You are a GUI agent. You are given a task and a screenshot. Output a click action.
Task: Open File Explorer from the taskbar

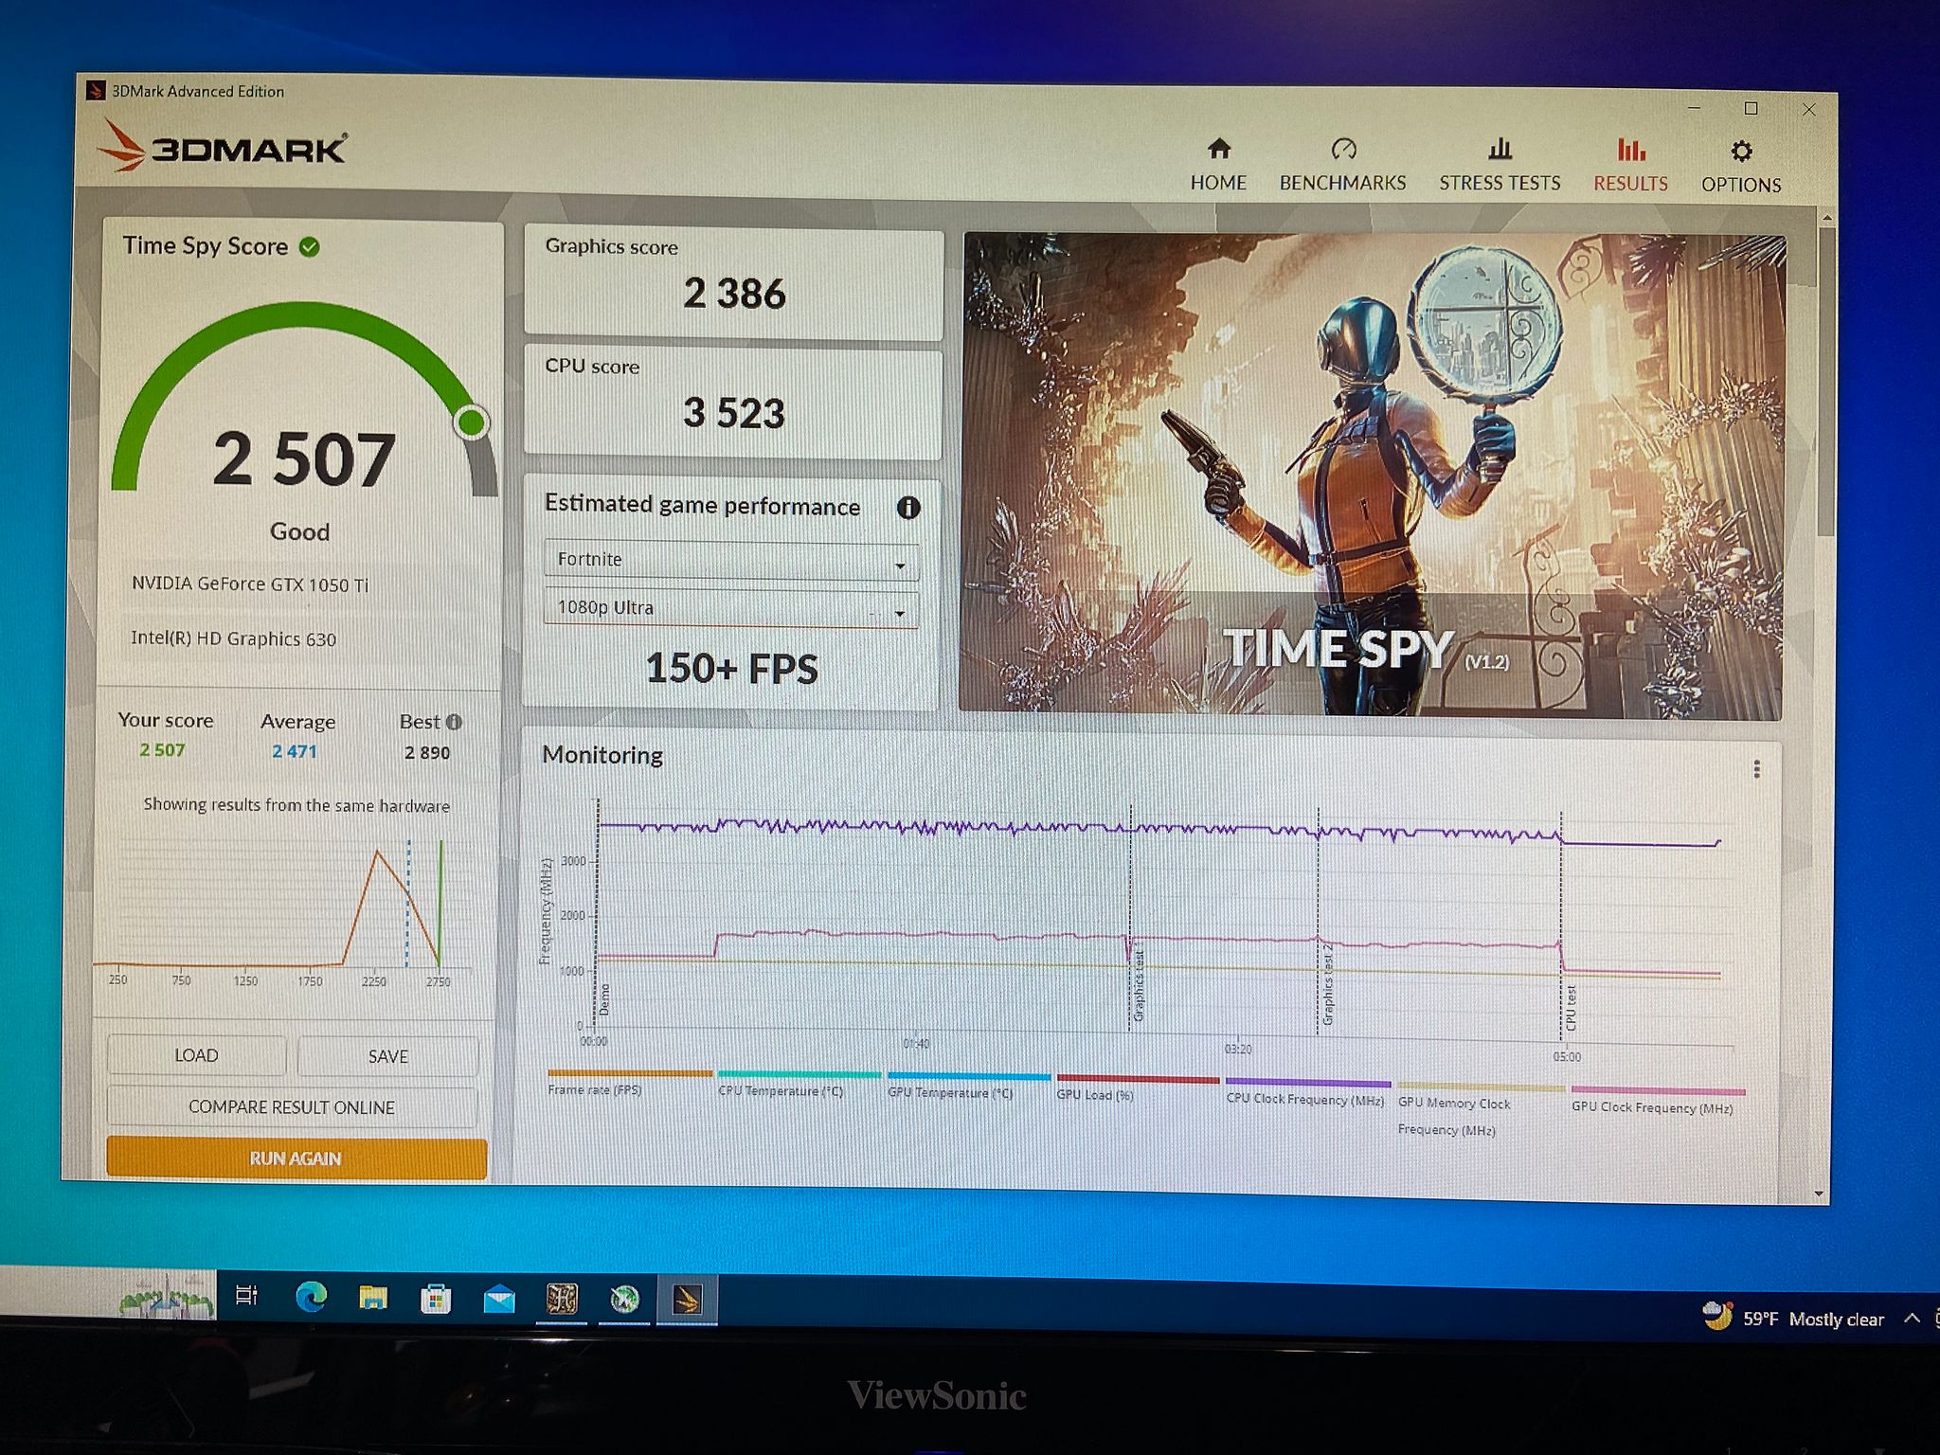[373, 1298]
